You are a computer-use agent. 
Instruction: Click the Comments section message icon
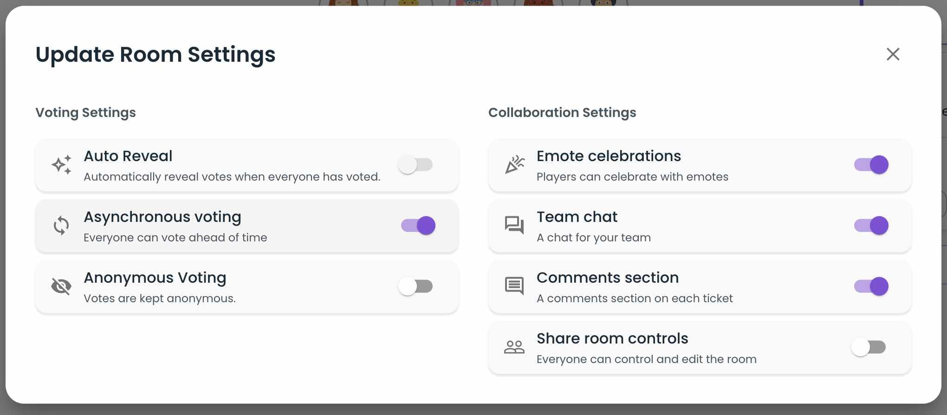[514, 286]
